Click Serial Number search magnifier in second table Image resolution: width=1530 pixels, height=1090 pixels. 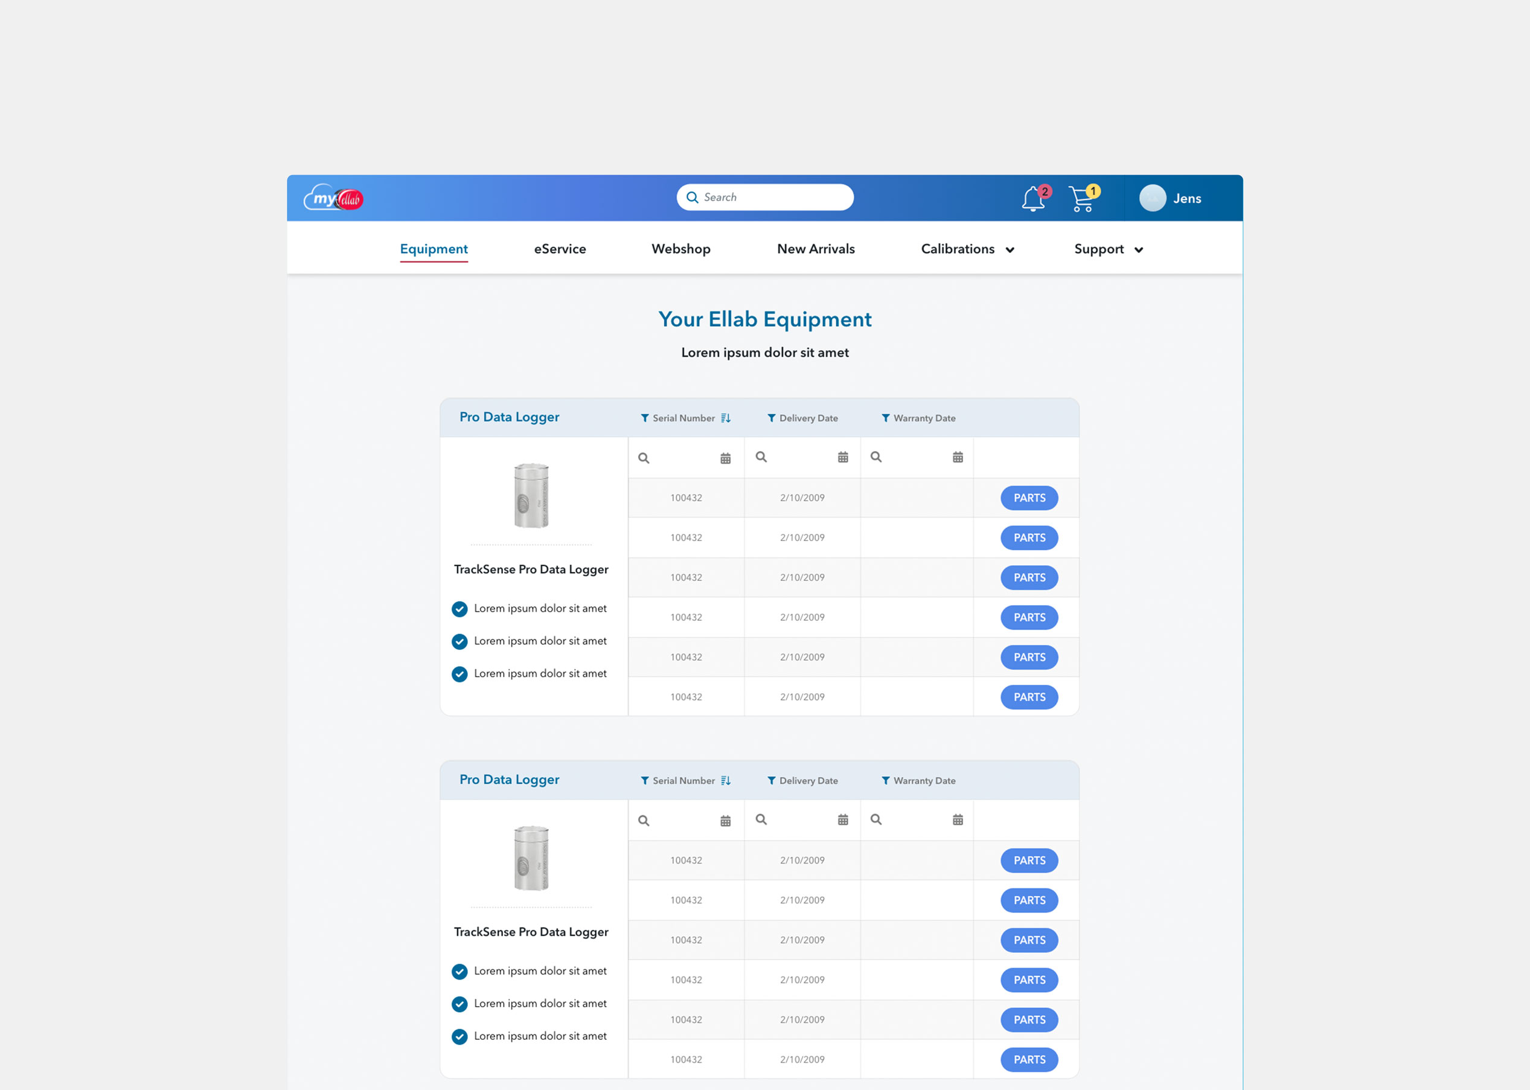(x=644, y=820)
